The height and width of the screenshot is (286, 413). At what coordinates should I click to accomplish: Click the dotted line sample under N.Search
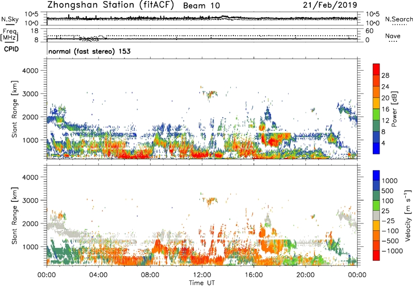coord(399,25)
